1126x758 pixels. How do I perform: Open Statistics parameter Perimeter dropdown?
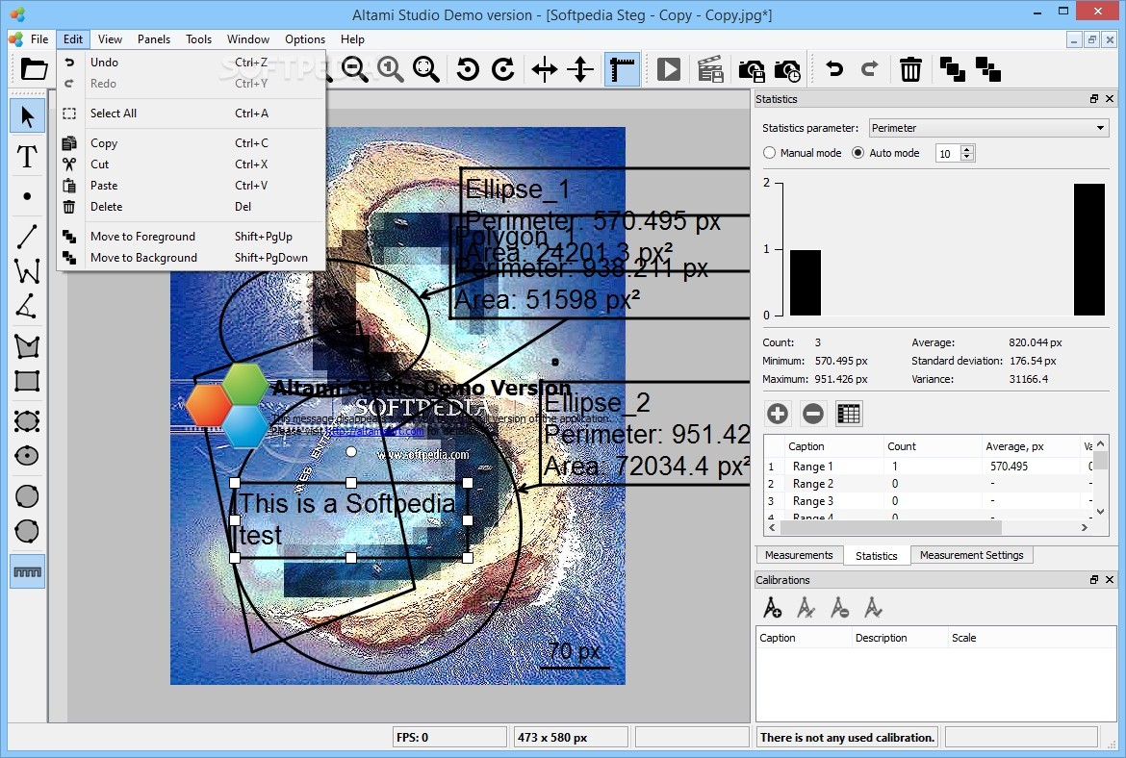tap(988, 128)
